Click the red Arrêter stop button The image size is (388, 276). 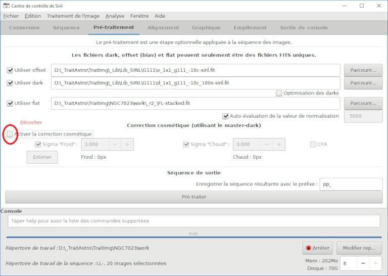click(317, 248)
